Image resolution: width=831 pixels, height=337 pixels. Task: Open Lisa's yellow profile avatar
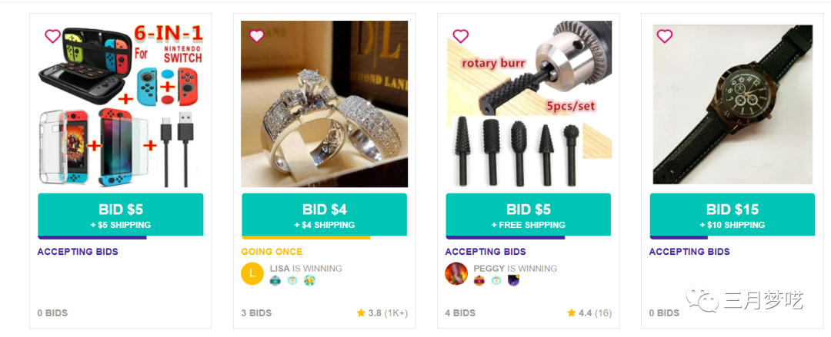click(252, 274)
